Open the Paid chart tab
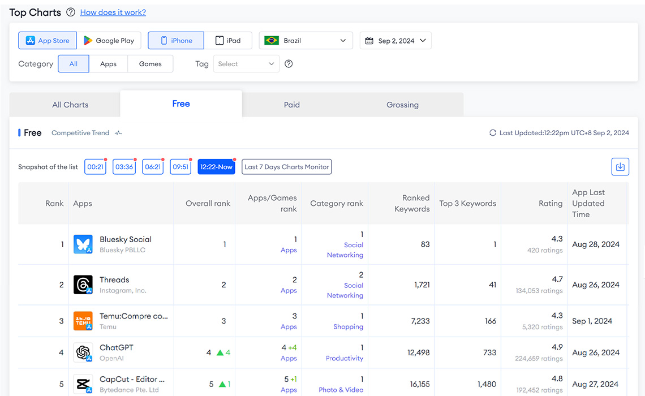 point(291,105)
